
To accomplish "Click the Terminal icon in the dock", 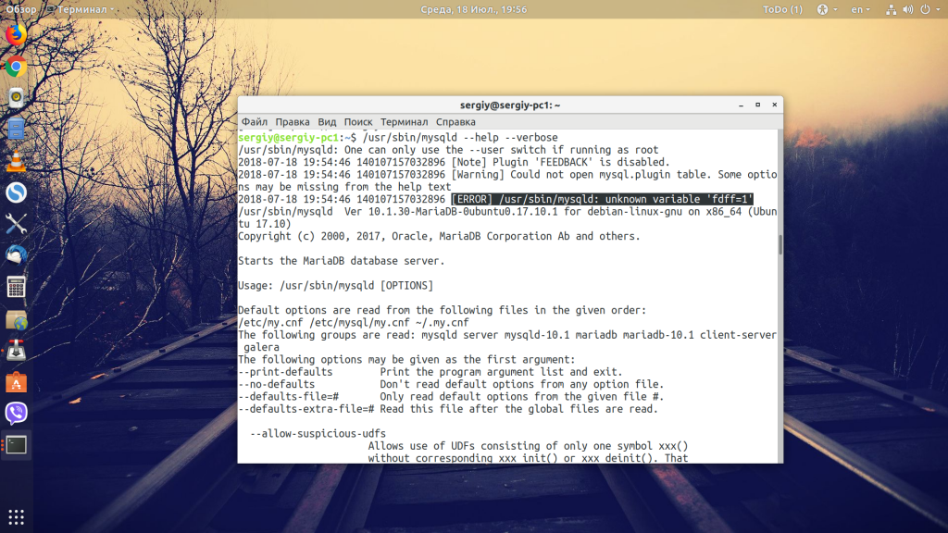I will point(16,444).
